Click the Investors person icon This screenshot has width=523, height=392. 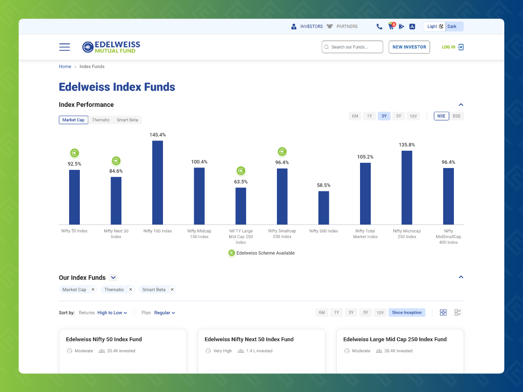pyautogui.click(x=294, y=27)
